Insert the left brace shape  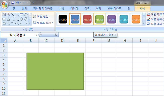21,23
